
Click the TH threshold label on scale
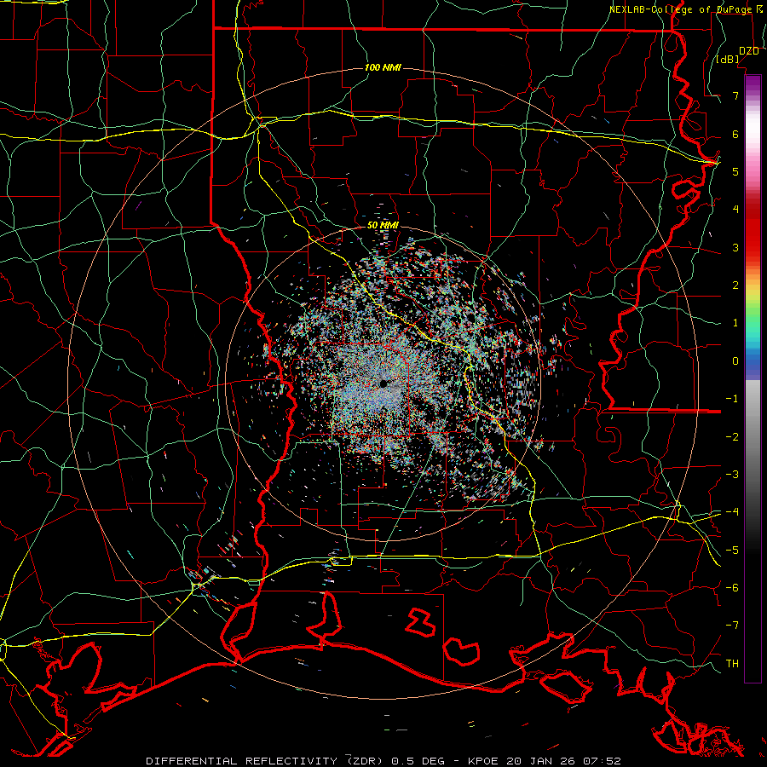[x=732, y=664]
